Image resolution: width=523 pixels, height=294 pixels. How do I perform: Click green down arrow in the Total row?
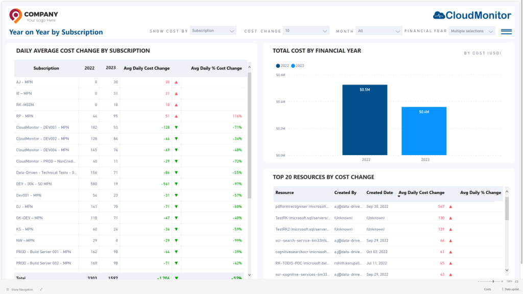pyautogui.click(x=176, y=278)
